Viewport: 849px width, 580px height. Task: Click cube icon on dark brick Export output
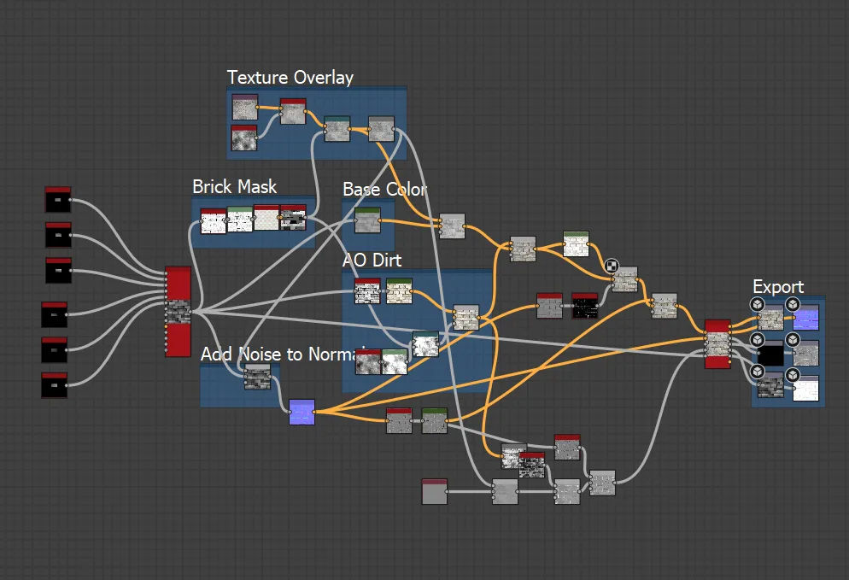pos(757,372)
